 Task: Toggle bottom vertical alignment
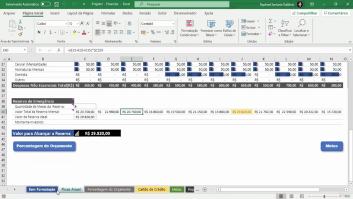(x=109, y=23)
